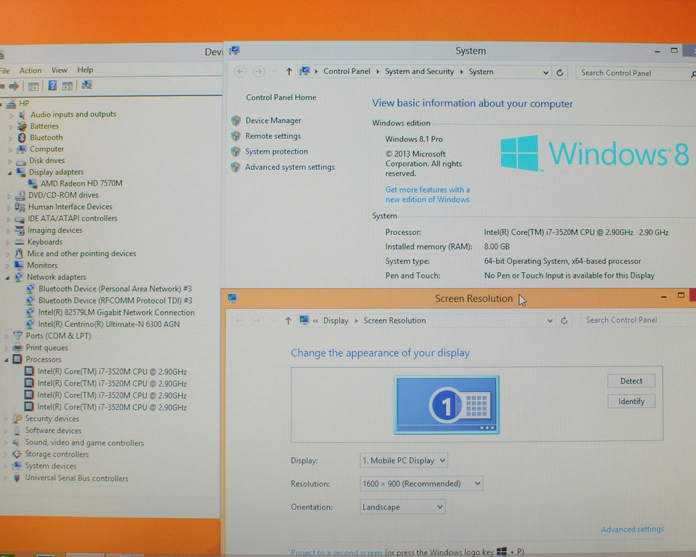Click the shield icon beside Advanced system settings
This screenshot has width=696, height=557.
pyautogui.click(x=235, y=167)
